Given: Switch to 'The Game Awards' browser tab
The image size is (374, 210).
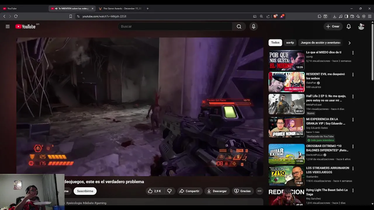Looking at the screenshot, I should 120,8.
